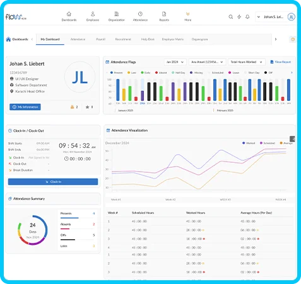Click the dark chart menu icon
This screenshot has width=301, height=284.
(x=292, y=139)
